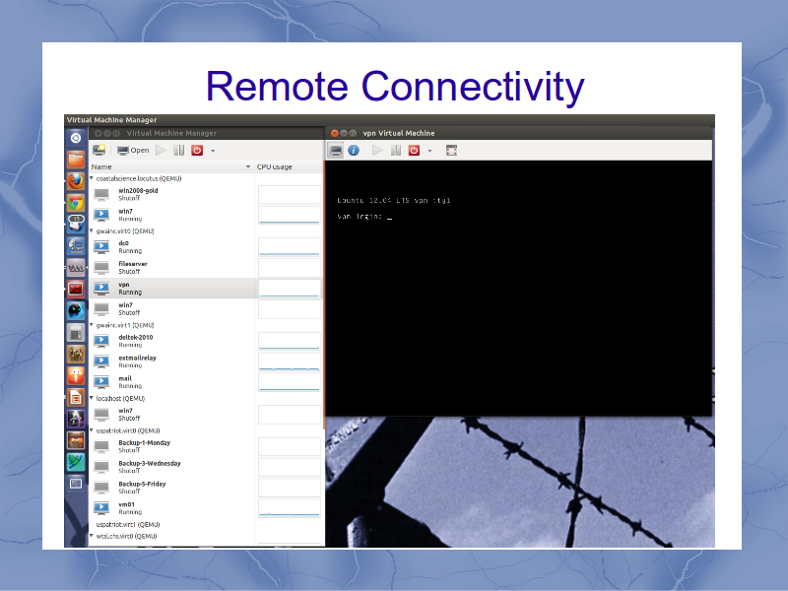This screenshot has height=591, width=788.
Task: Open the calculator icon in the launcher
Action: coord(76,332)
